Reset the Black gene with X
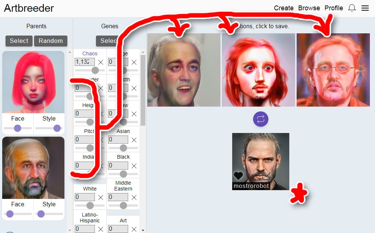375x233 pixels. coord(134,166)
